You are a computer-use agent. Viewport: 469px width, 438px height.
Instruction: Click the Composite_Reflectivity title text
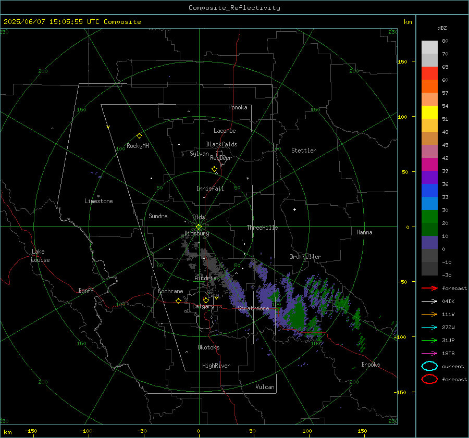234,8
